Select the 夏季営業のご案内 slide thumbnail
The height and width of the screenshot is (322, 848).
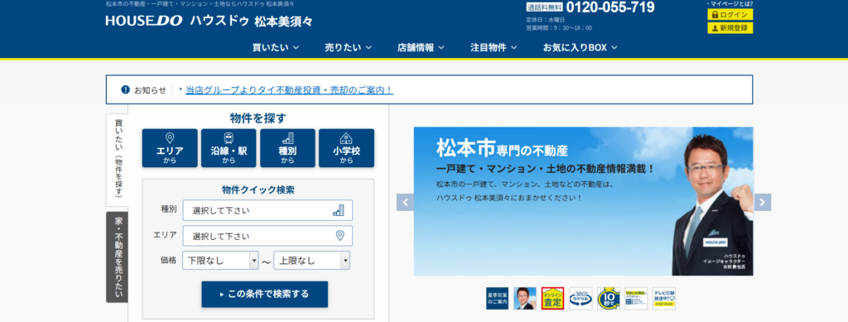pos(497,298)
